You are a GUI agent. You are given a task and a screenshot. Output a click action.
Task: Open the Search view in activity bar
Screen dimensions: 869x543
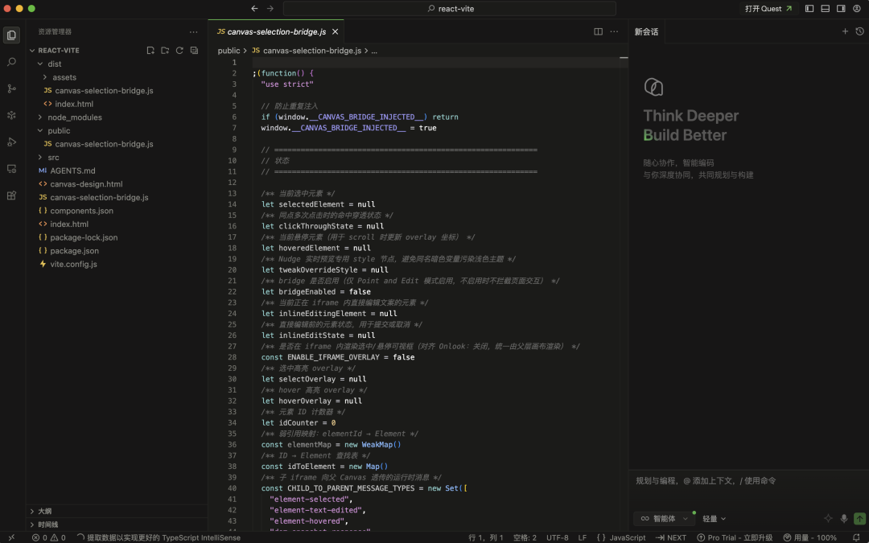pyautogui.click(x=11, y=62)
